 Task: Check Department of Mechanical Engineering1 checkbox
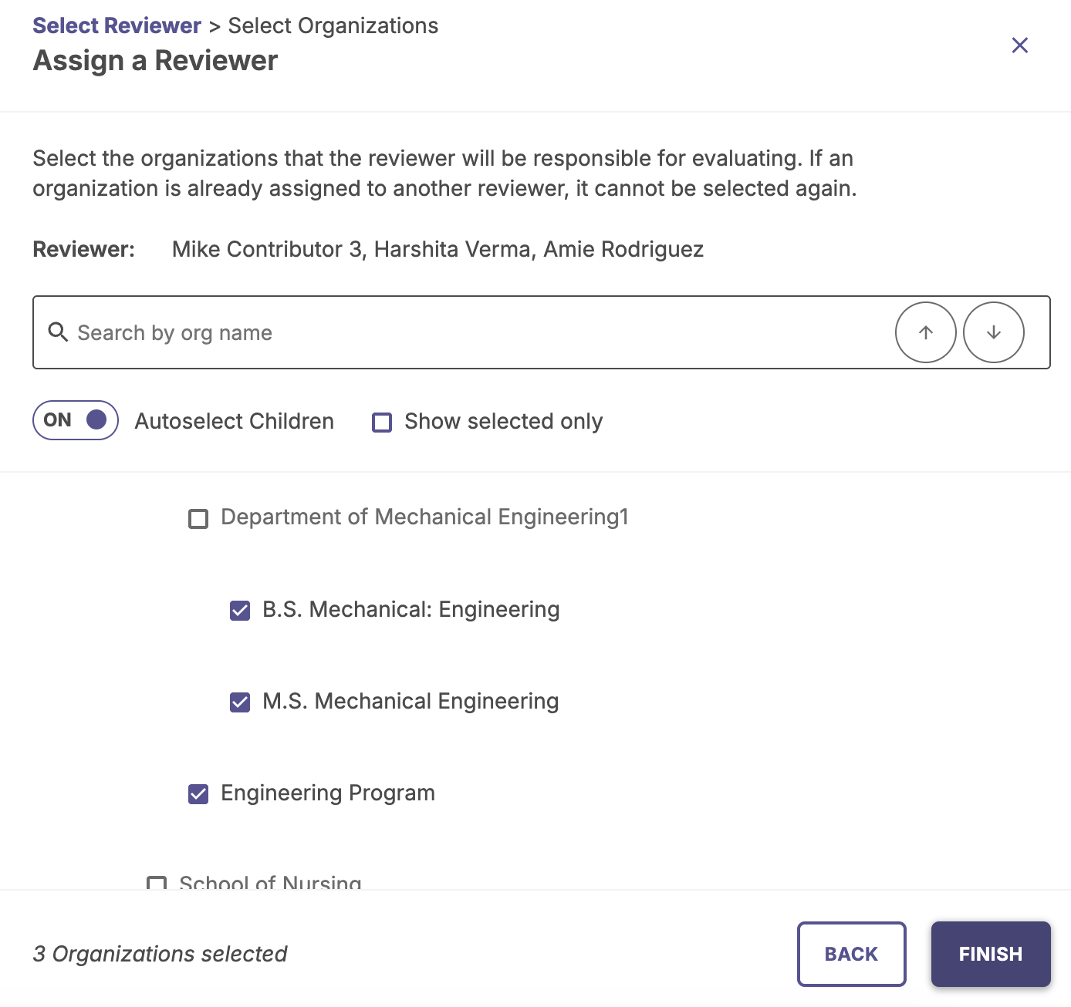pyautogui.click(x=198, y=518)
